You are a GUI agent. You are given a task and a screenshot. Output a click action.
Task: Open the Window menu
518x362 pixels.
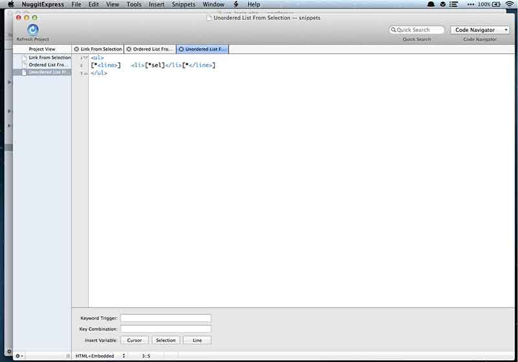tap(214, 5)
